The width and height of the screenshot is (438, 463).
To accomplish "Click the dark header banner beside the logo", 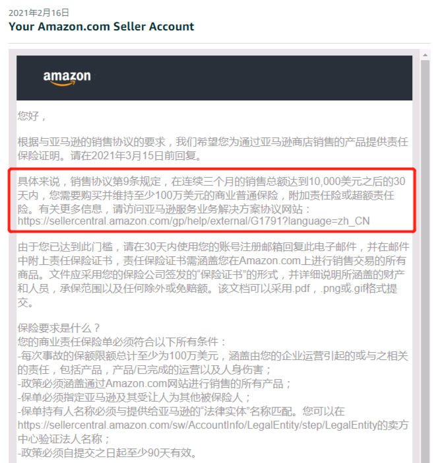I will [x=251, y=78].
